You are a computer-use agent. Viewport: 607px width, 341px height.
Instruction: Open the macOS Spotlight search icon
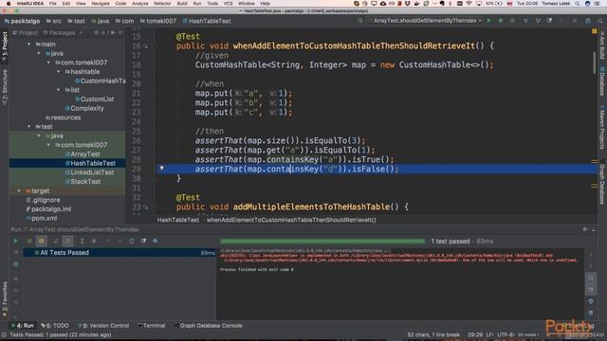[578, 4]
